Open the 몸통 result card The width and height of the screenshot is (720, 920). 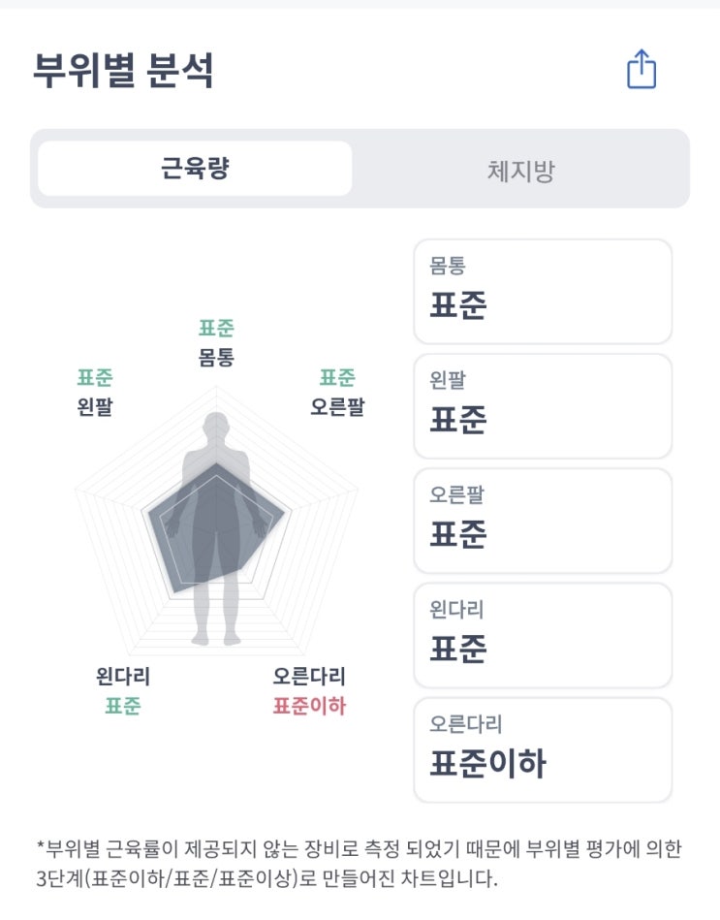point(543,292)
